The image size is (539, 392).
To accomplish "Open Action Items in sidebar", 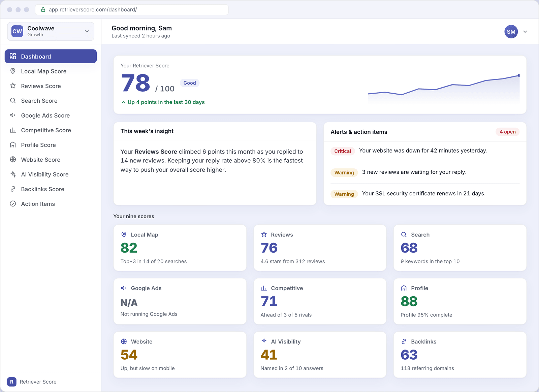I will [x=51, y=204].
